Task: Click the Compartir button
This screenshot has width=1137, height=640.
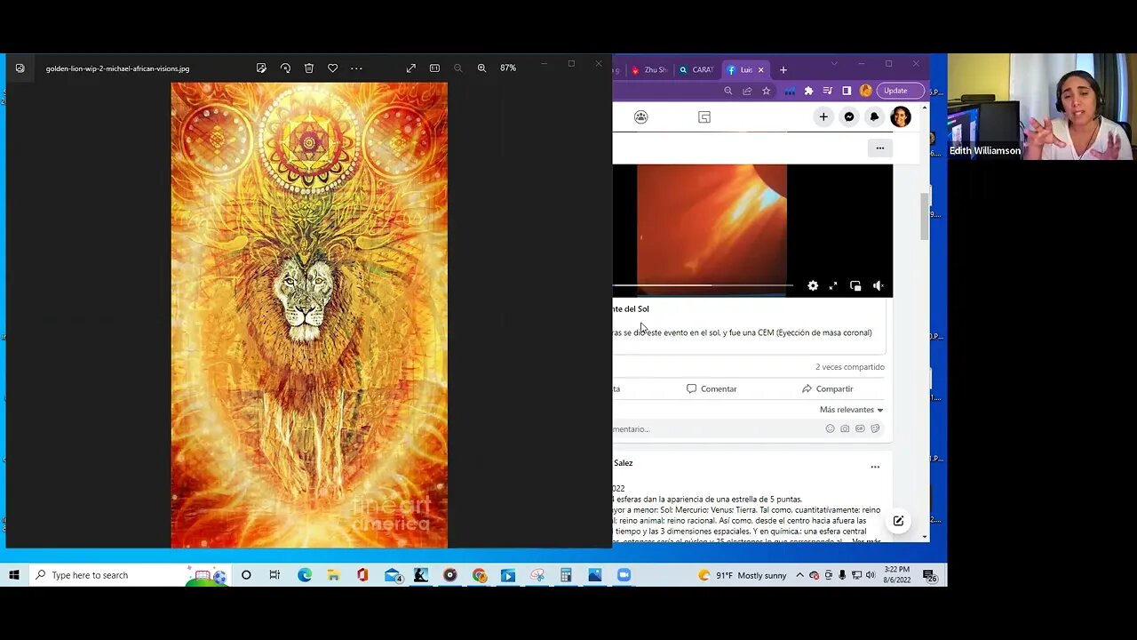Action: [827, 388]
